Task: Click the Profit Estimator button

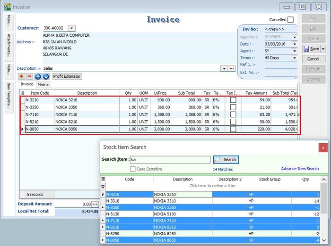Action: [67, 76]
